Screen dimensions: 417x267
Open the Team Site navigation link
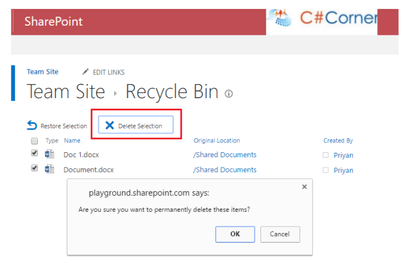42,72
